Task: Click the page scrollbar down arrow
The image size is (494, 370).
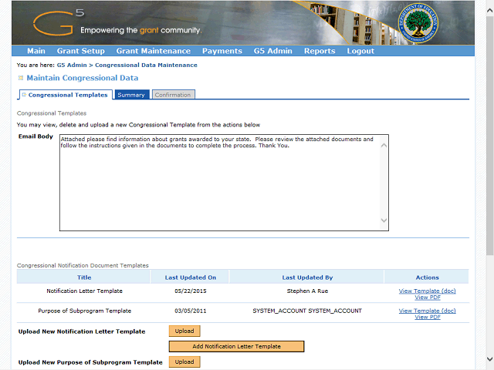Action: tap(489, 358)
